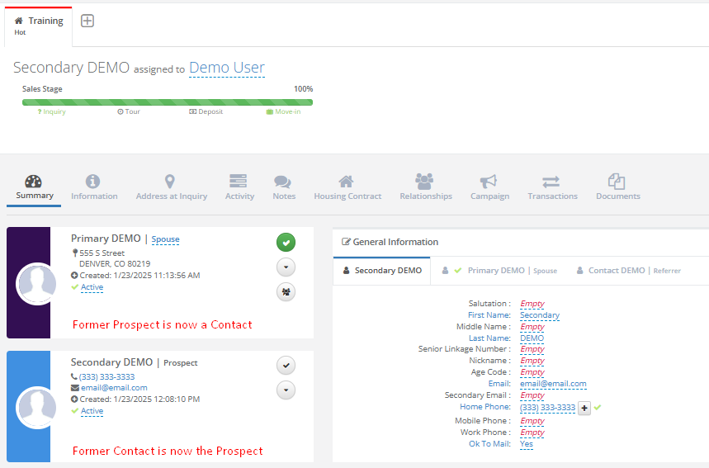Edit the Empty Work Phone value

coord(532,433)
